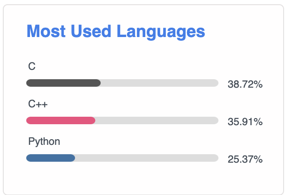Click the 38.72% value for C
The height and width of the screenshot is (195, 285).
[245, 84]
